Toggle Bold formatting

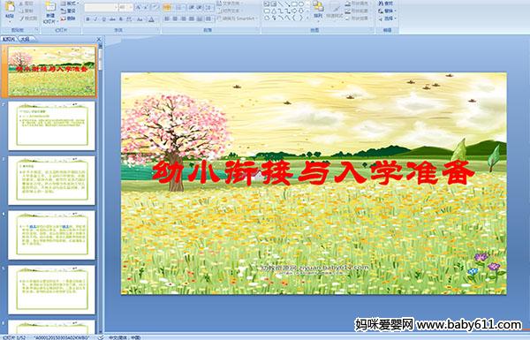(x=87, y=19)
